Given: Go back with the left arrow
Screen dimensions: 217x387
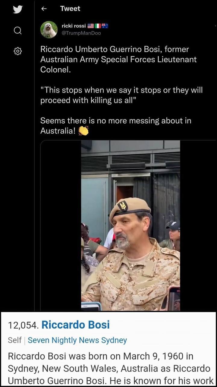Looking at the screenshot, I should (44, 9).
